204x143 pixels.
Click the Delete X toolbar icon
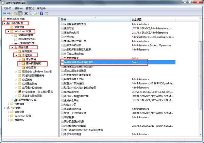point(26,13)
